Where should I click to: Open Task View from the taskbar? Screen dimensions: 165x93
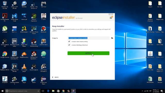43,91
